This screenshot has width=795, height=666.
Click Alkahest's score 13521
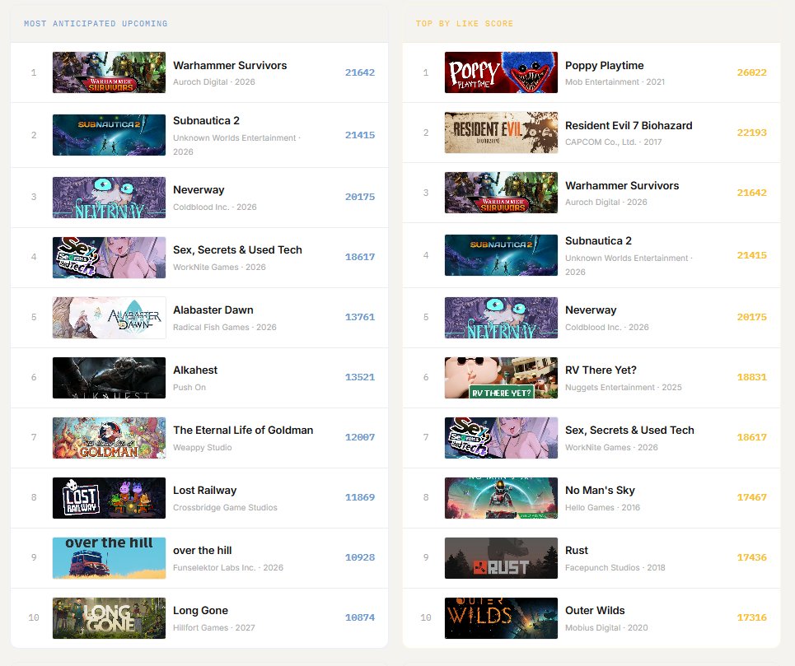click(359, 377)
